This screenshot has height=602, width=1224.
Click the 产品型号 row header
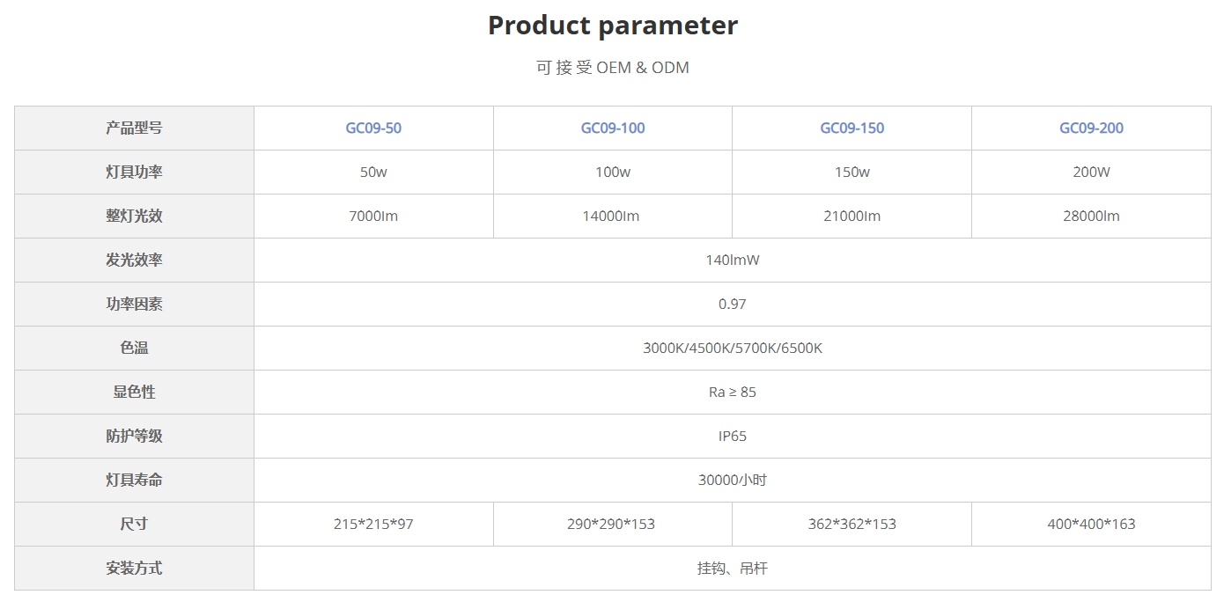point(134,128)
